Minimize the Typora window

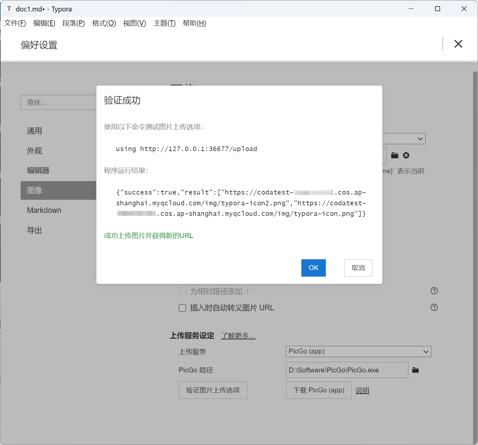click(411, 9)
